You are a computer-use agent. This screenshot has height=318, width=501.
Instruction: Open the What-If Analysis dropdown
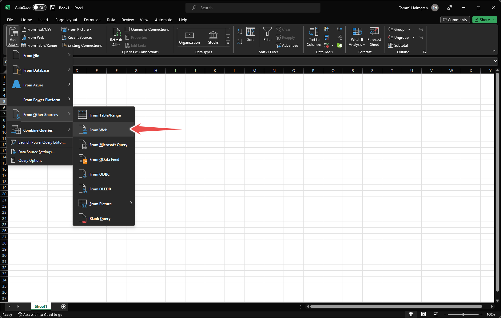tap(357, 37)
